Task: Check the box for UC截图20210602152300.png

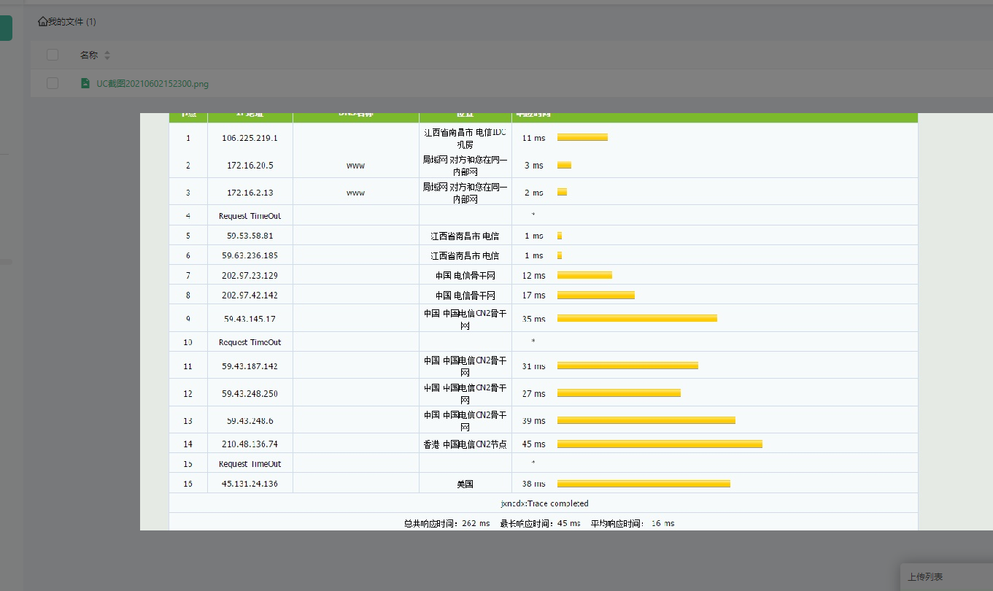Action: click(x=53, y=83)
